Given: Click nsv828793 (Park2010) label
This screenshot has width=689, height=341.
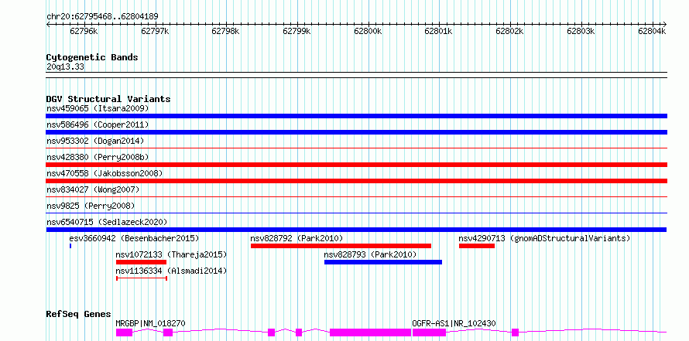Looking at the screenshot, I should point(370,255).
